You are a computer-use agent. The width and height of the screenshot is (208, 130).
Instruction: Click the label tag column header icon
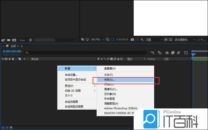pos(20,59)
